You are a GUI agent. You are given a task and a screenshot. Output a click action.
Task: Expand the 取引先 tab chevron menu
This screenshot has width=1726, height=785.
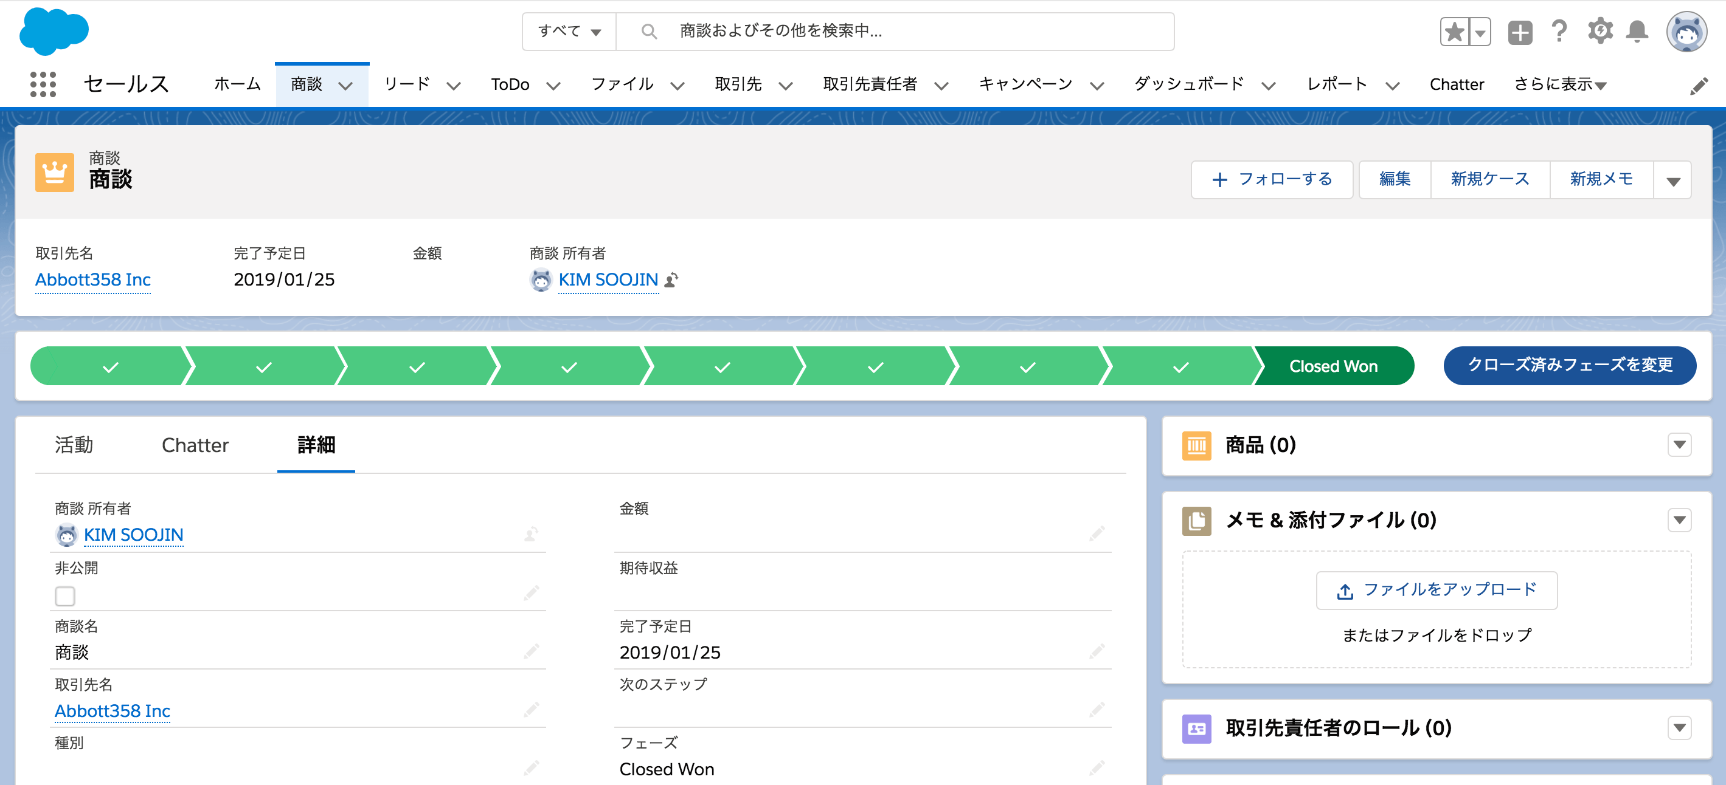click(786, 86)
